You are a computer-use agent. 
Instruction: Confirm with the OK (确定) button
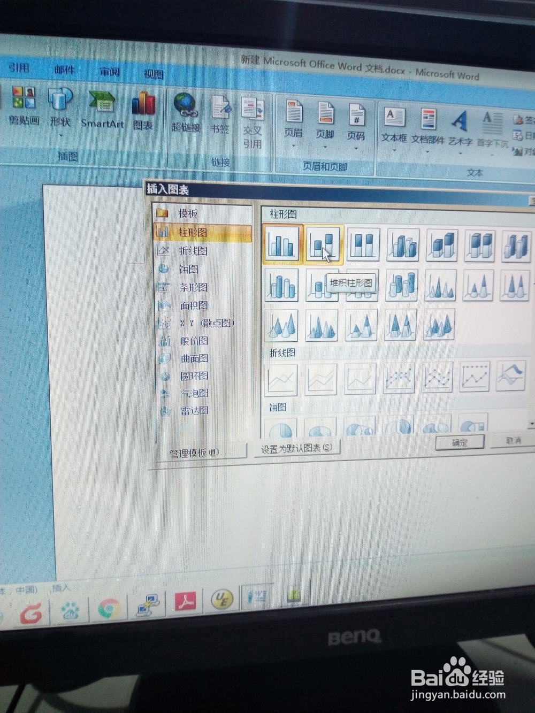(x=460, y=442)
